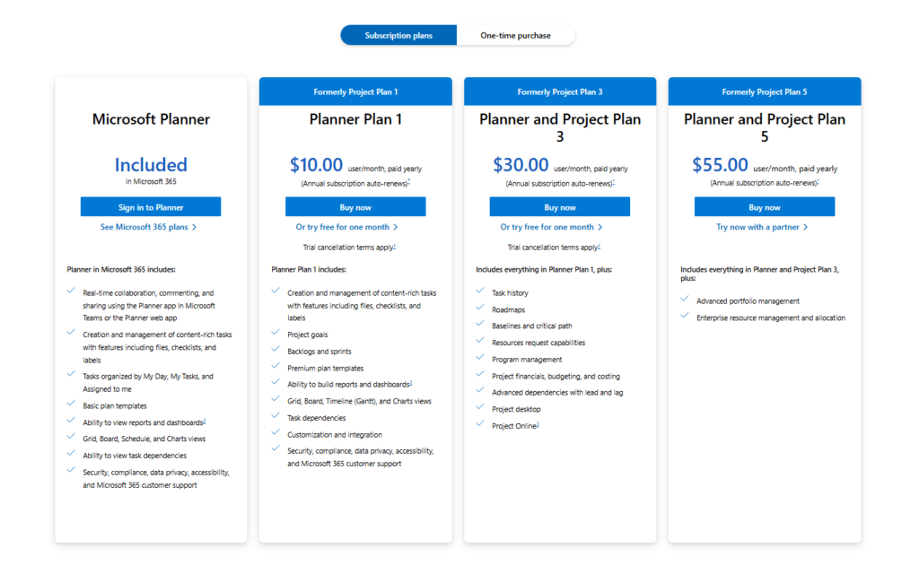Click the checkmark beside "Task history"

pos(480,291)
